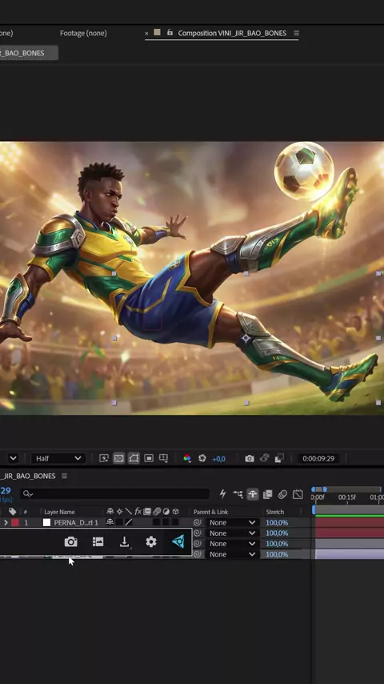Open the timeline panel hamburger menu
The width and height of the screenshot is (384, 684).
[x=64, y=476]
